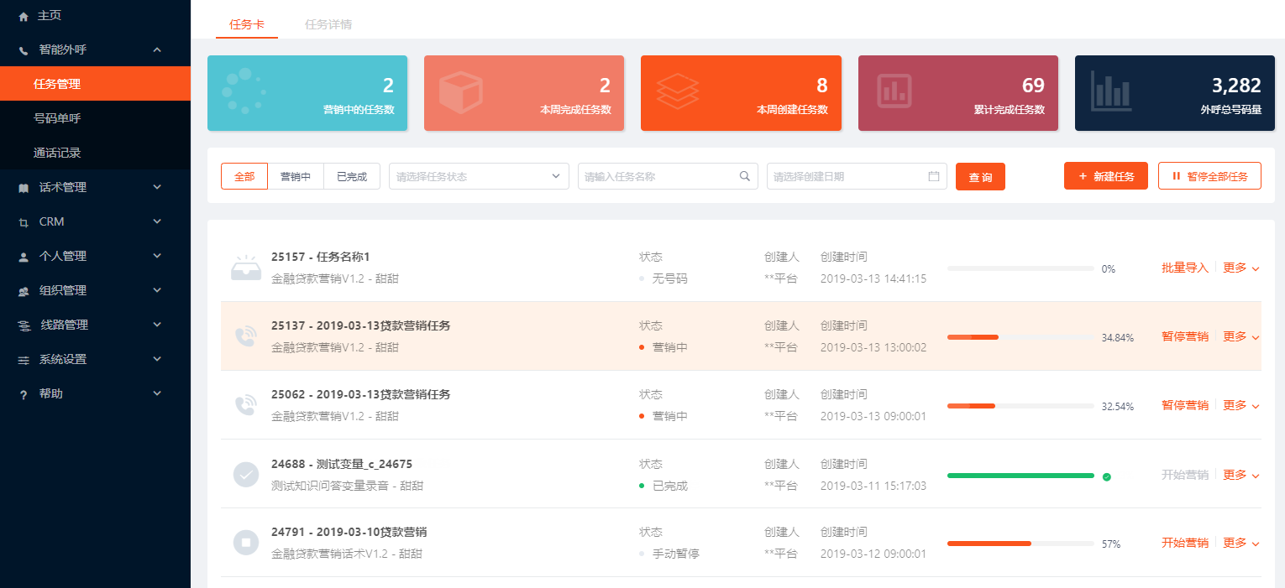Click the checkmark icon of task 24688
Screen dimensions: 1285x588
[246, 474]
